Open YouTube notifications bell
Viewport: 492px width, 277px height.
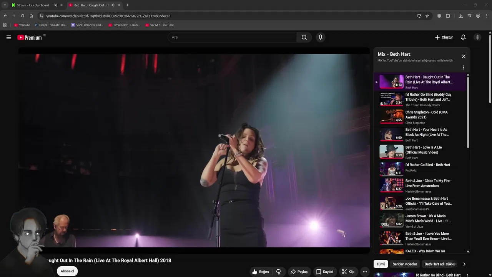click(463, 37)
